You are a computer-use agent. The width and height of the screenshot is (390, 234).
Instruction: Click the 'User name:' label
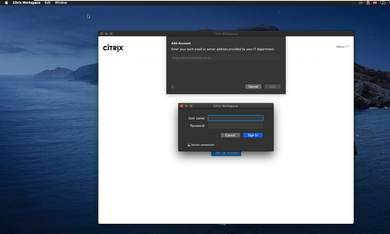(x=197, y=118)
